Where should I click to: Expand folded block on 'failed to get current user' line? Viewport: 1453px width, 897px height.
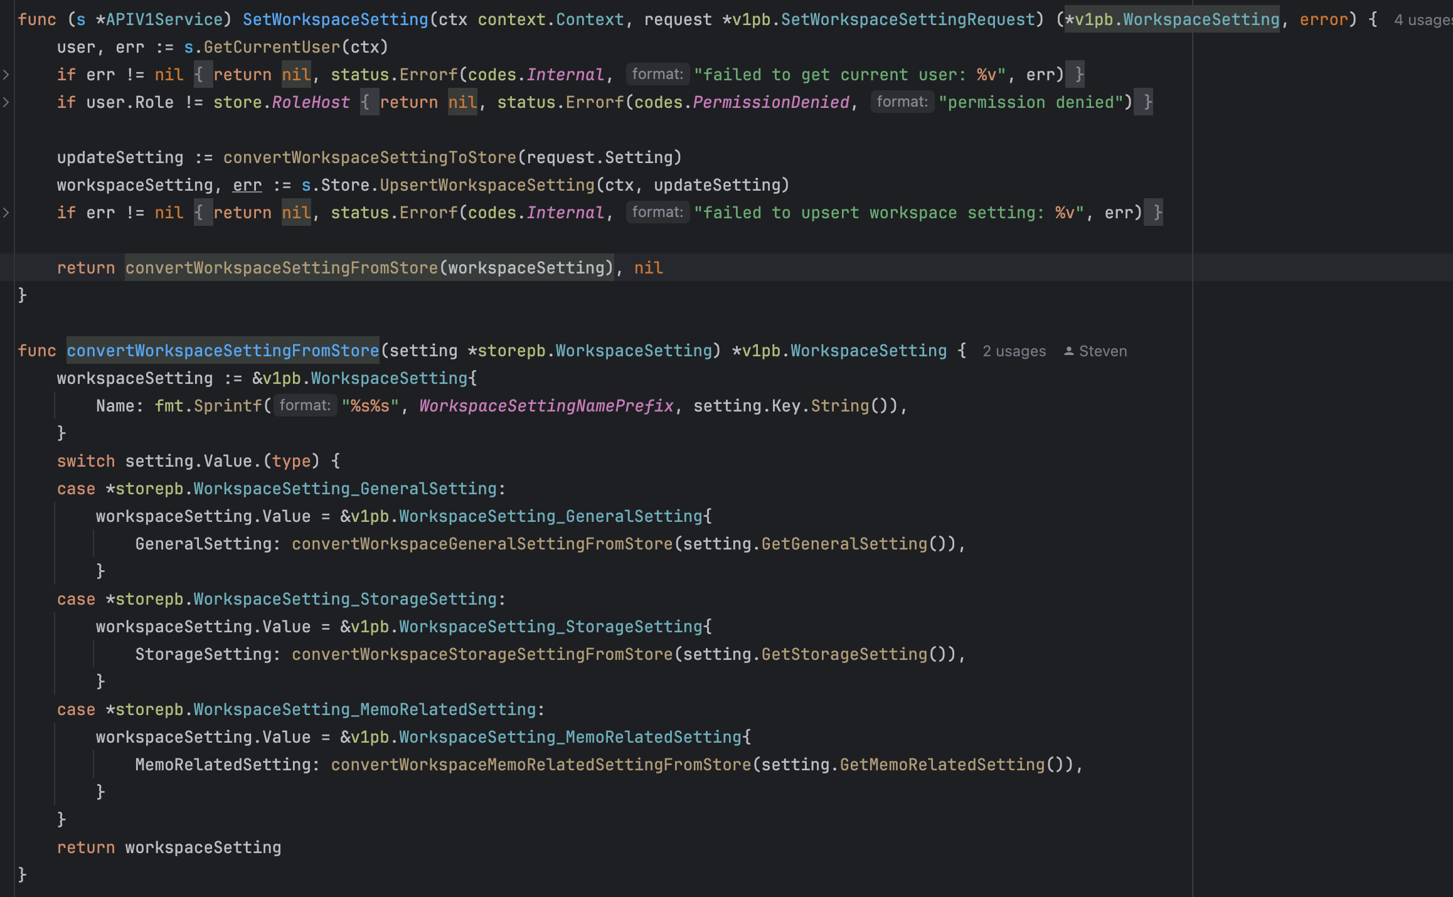click(x=6, y=75)
